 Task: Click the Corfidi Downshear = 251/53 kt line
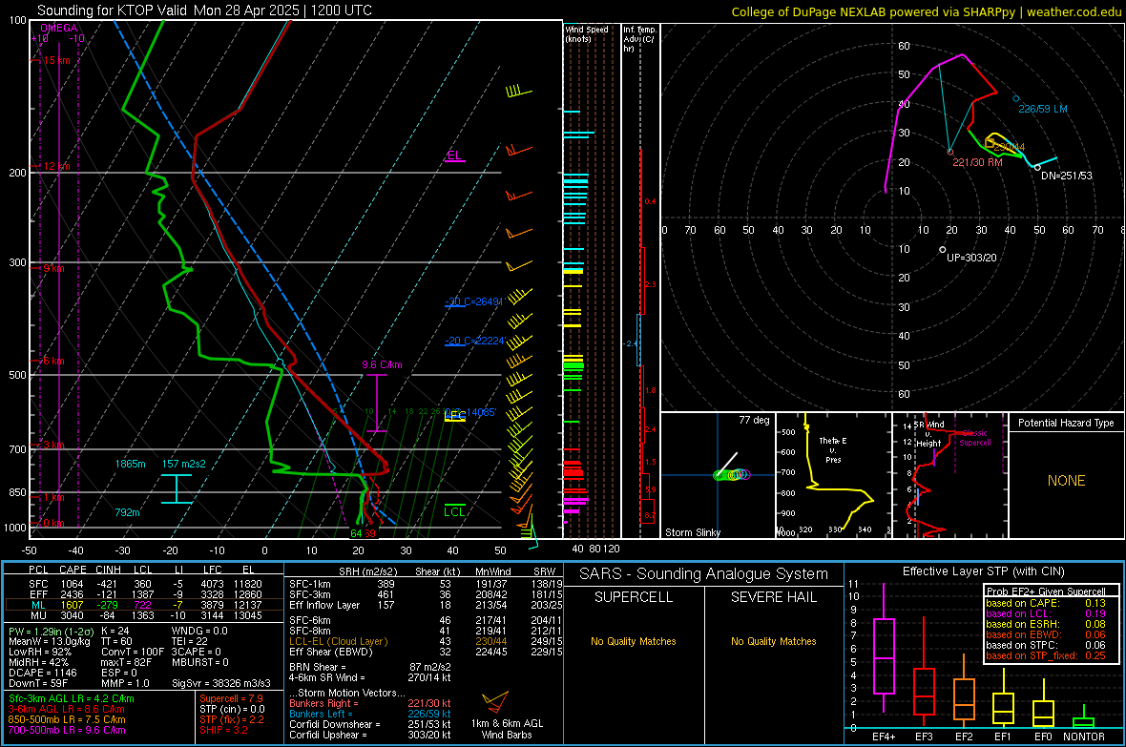(370, 724)
